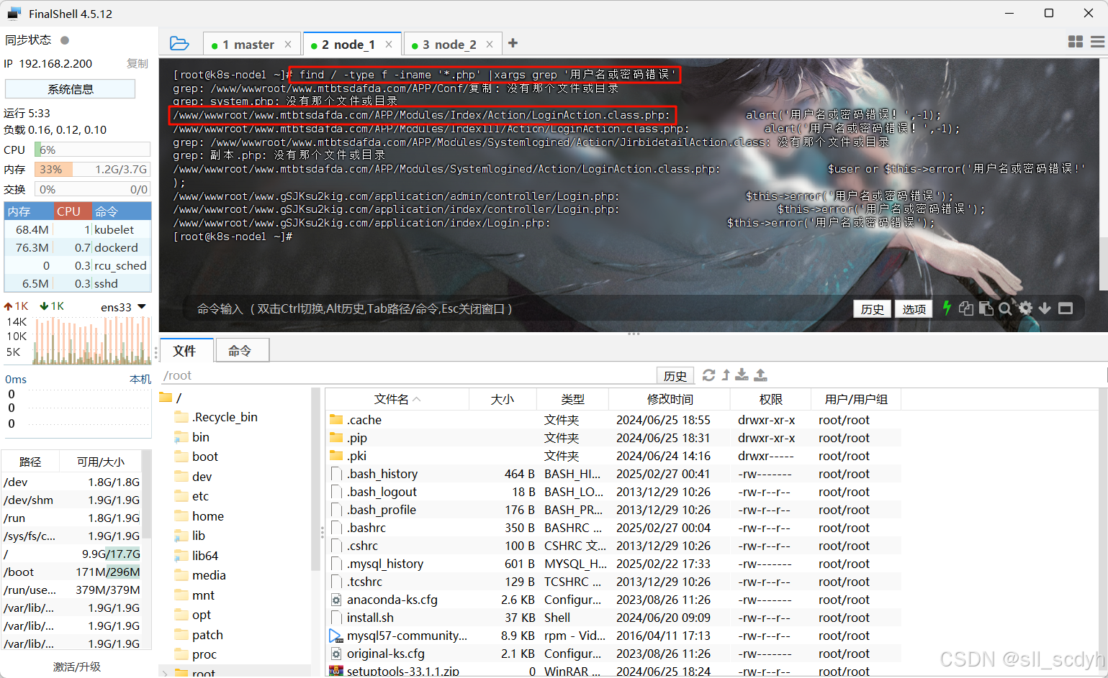Click the setuptools-33.1.1.zip archive icon
1108x678 pixels.
point(336,672)
